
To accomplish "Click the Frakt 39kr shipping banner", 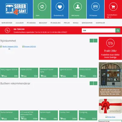I will click(x=110, y=48).
